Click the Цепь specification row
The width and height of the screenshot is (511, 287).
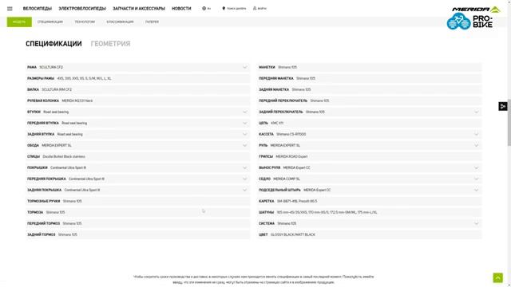point(369,123)
